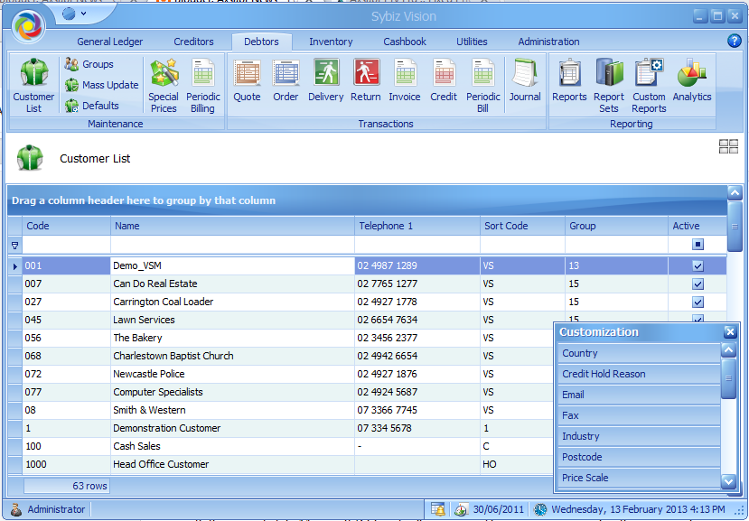Close the Customization panel

coord(729,332)
